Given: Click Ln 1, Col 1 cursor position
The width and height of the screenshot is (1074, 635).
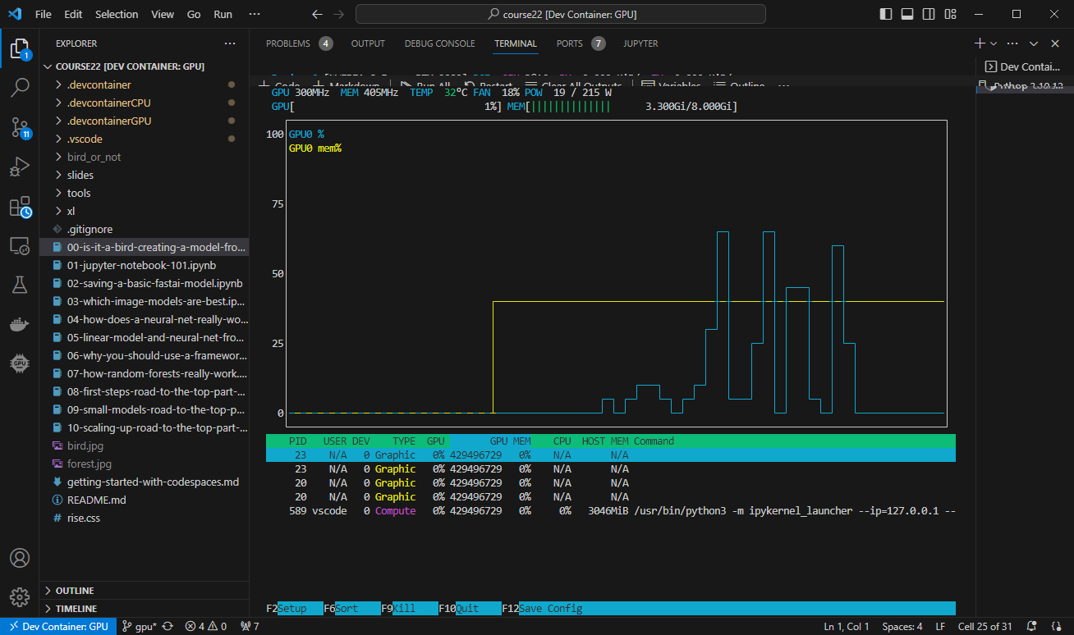Looking at the screenshot, I should coord(847,627).
